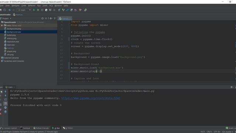Select External Libraries in project tree
Image resolution: width=236 pixels, height=133 pixels.
11,58
